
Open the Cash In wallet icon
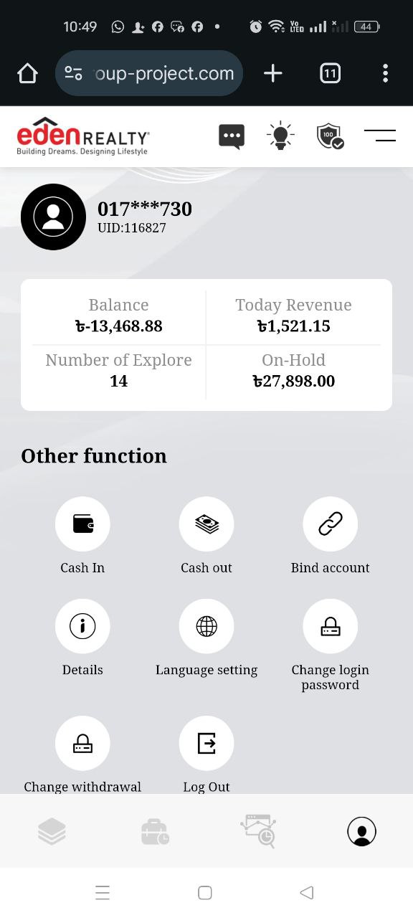[82, 524]
